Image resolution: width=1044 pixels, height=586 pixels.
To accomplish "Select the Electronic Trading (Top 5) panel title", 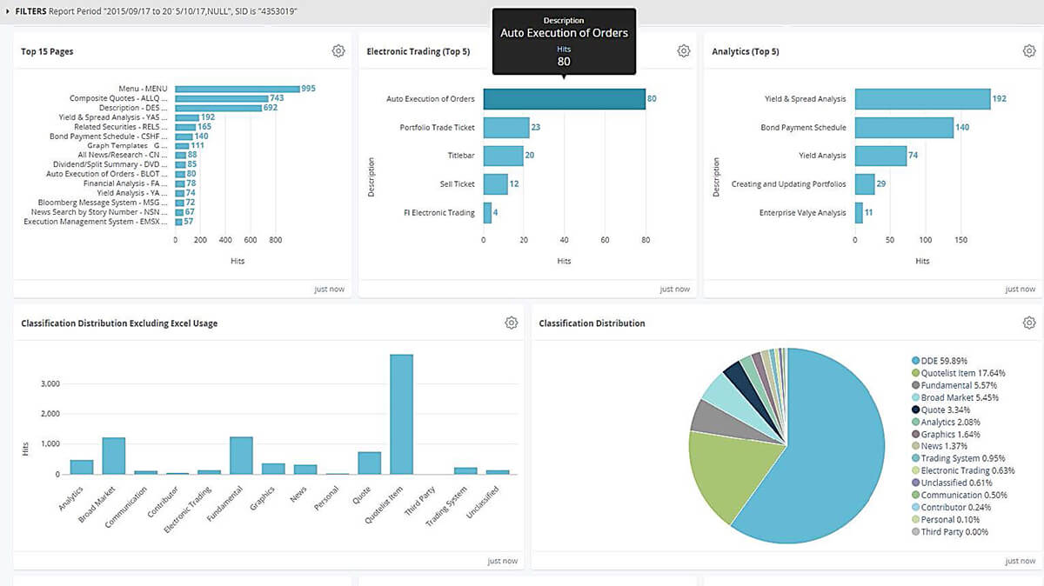I will (420, 51).
